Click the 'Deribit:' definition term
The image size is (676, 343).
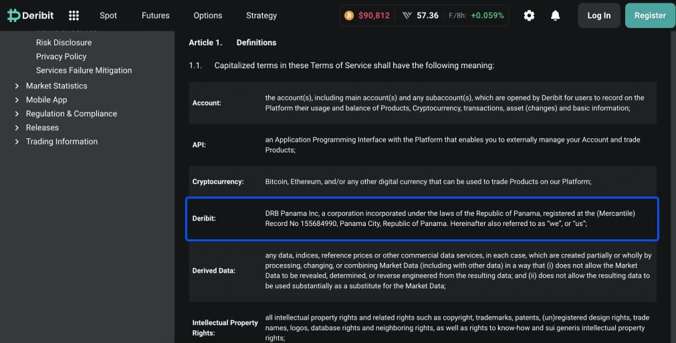204,219
